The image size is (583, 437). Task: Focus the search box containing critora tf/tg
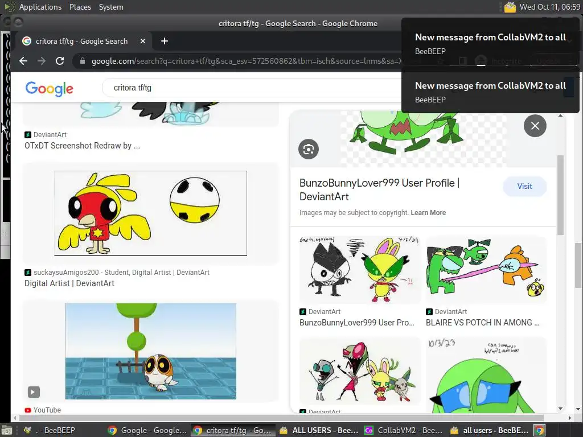pyautogui.click(x=253, y=88)
